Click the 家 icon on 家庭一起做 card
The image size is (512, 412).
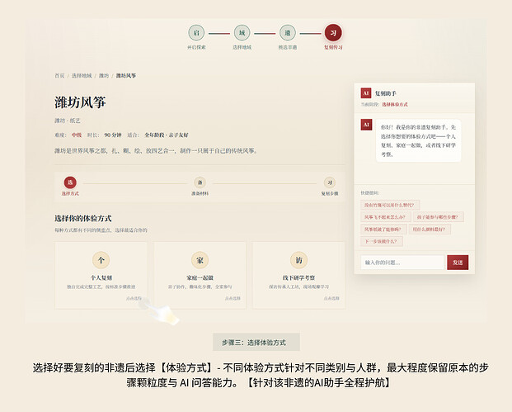click(x=200, y=260)
